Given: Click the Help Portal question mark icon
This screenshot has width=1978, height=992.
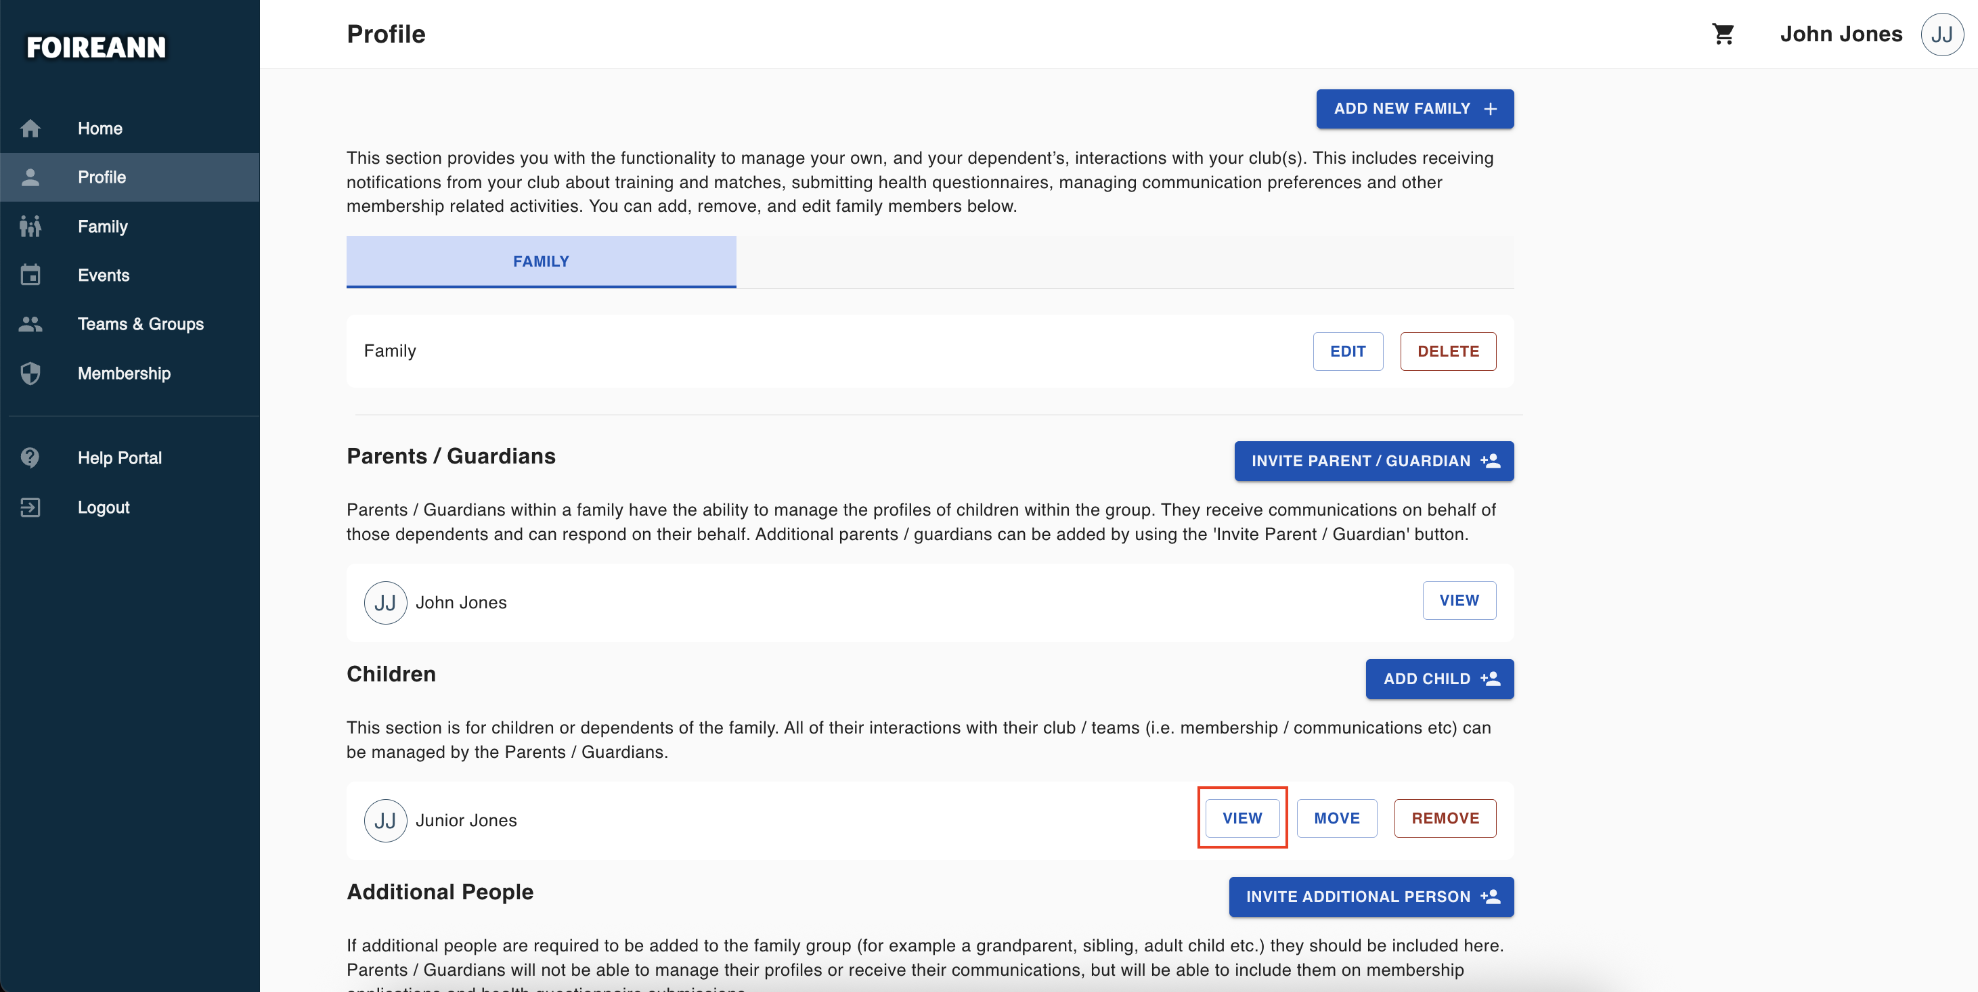Looking at the screenshot, I should (x=30, y=457).
